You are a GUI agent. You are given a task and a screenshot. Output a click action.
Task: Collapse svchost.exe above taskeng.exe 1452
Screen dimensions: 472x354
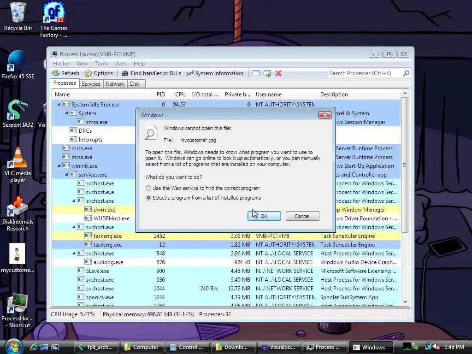click(x=74, y=227)
